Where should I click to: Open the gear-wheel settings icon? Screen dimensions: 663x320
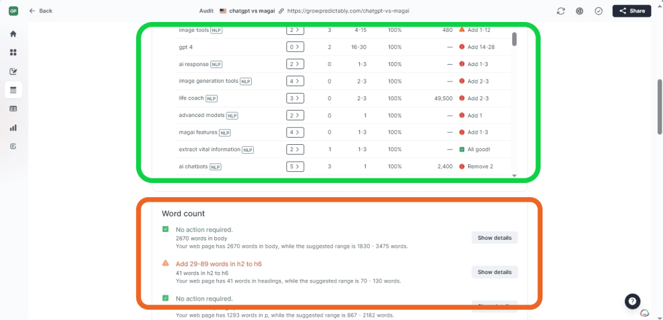pos(579,12)
